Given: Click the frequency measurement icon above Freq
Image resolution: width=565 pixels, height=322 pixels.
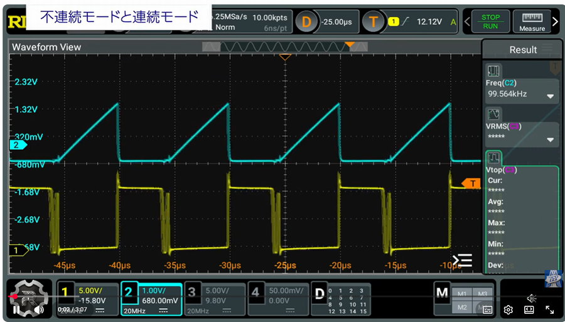Looking at the screenshot, I should click(493, 71).
